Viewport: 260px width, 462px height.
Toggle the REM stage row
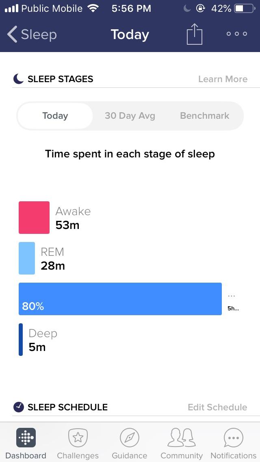[49, 258]
